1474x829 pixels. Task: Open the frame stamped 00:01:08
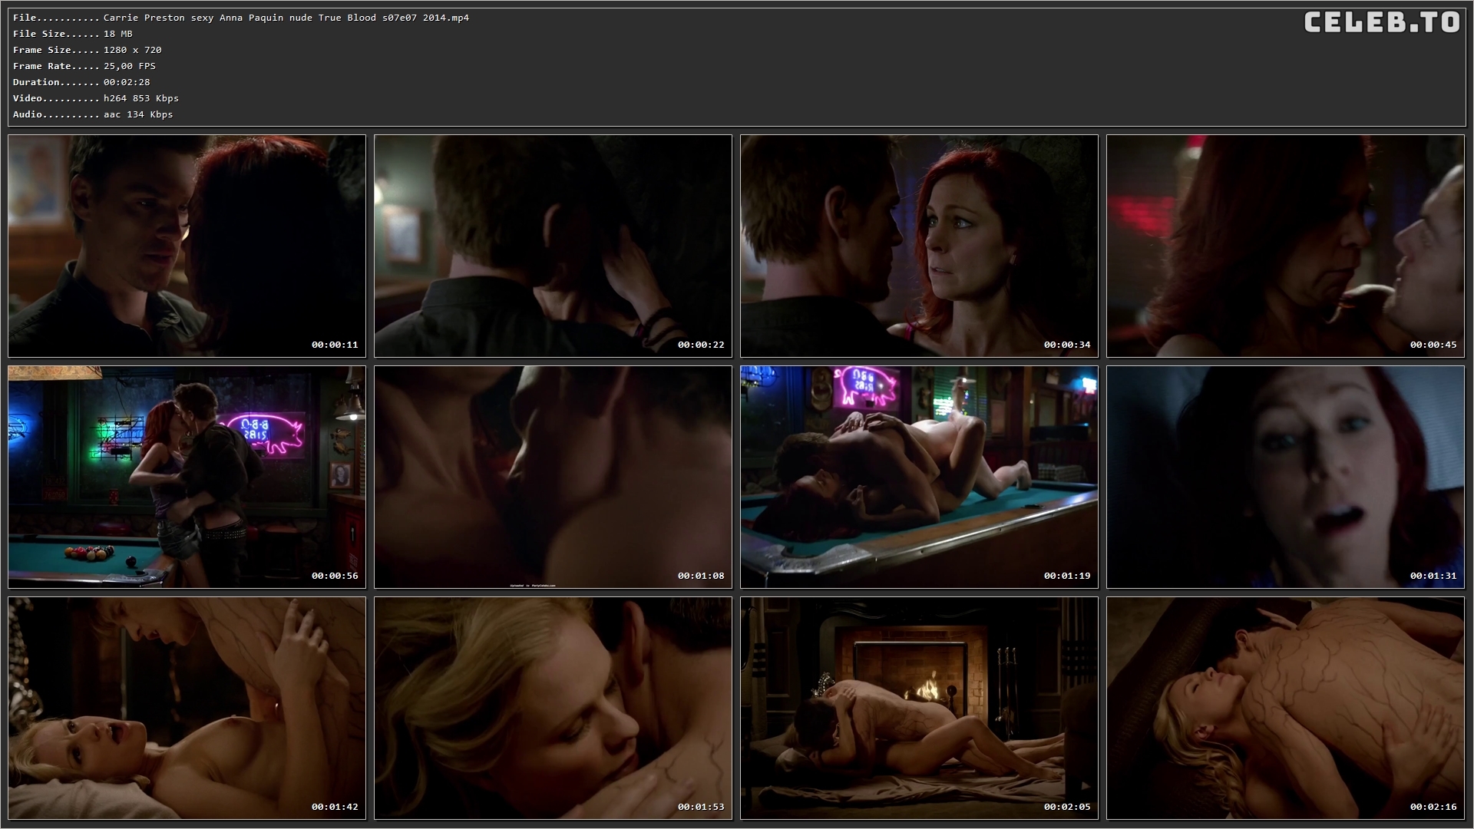[553, 477]
